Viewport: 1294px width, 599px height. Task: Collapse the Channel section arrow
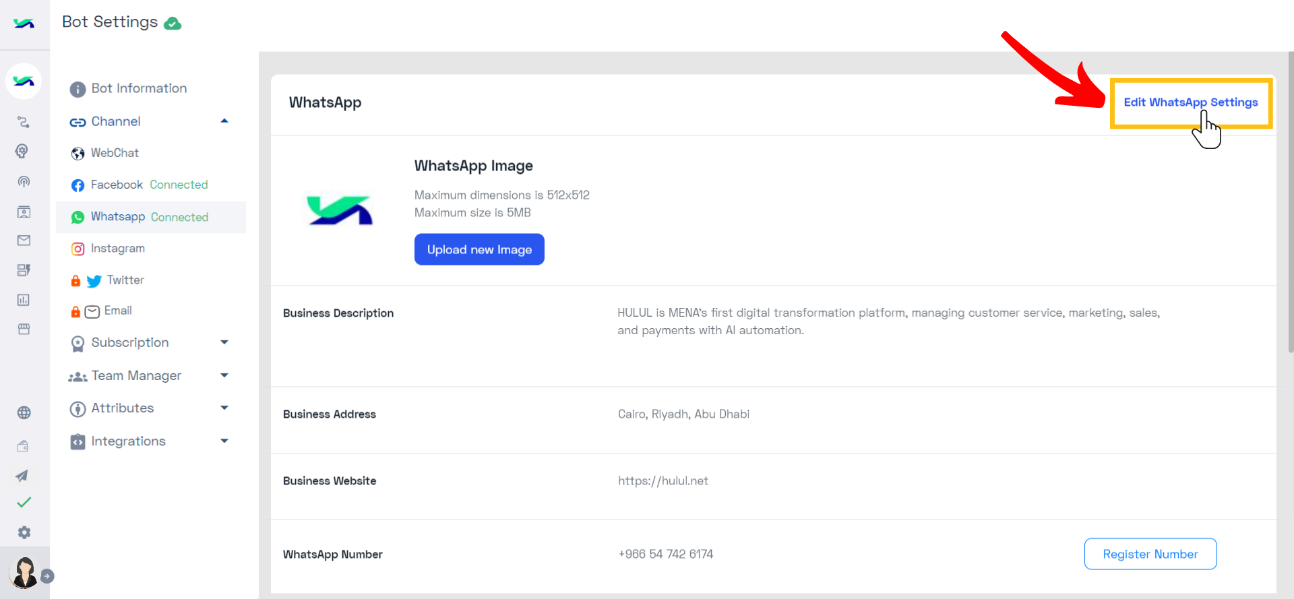click(224, 121)
